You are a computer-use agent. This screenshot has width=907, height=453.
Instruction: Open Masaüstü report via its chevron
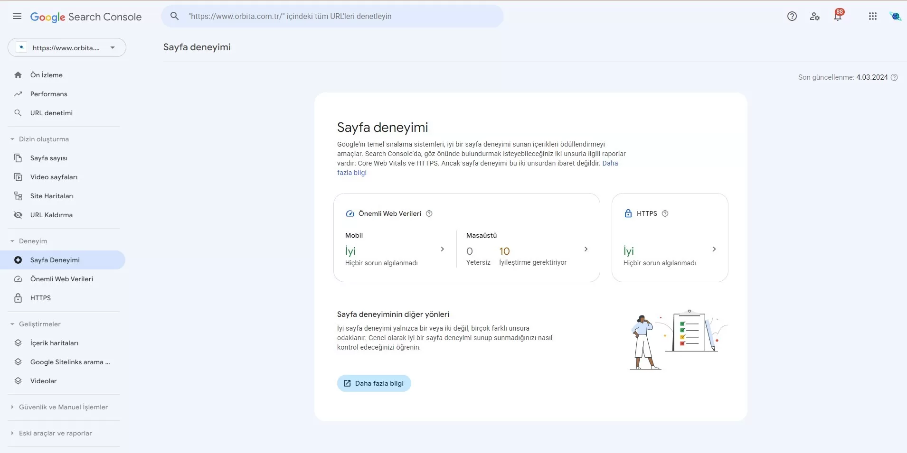[x=586, y=249]
